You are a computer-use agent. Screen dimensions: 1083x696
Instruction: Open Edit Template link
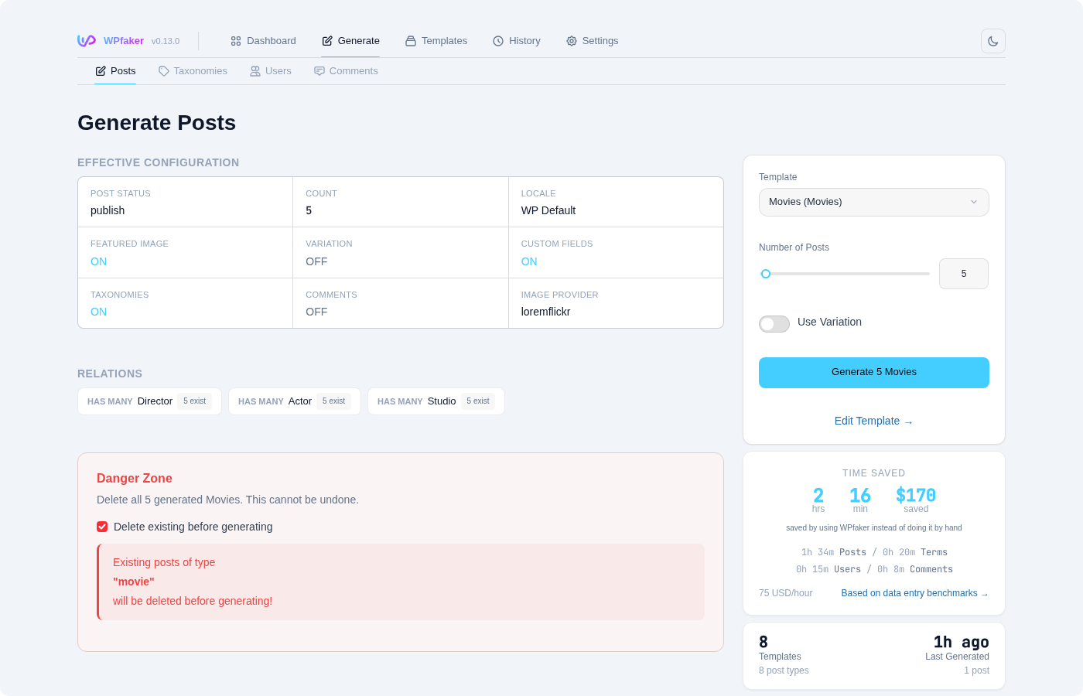[873, 421]
